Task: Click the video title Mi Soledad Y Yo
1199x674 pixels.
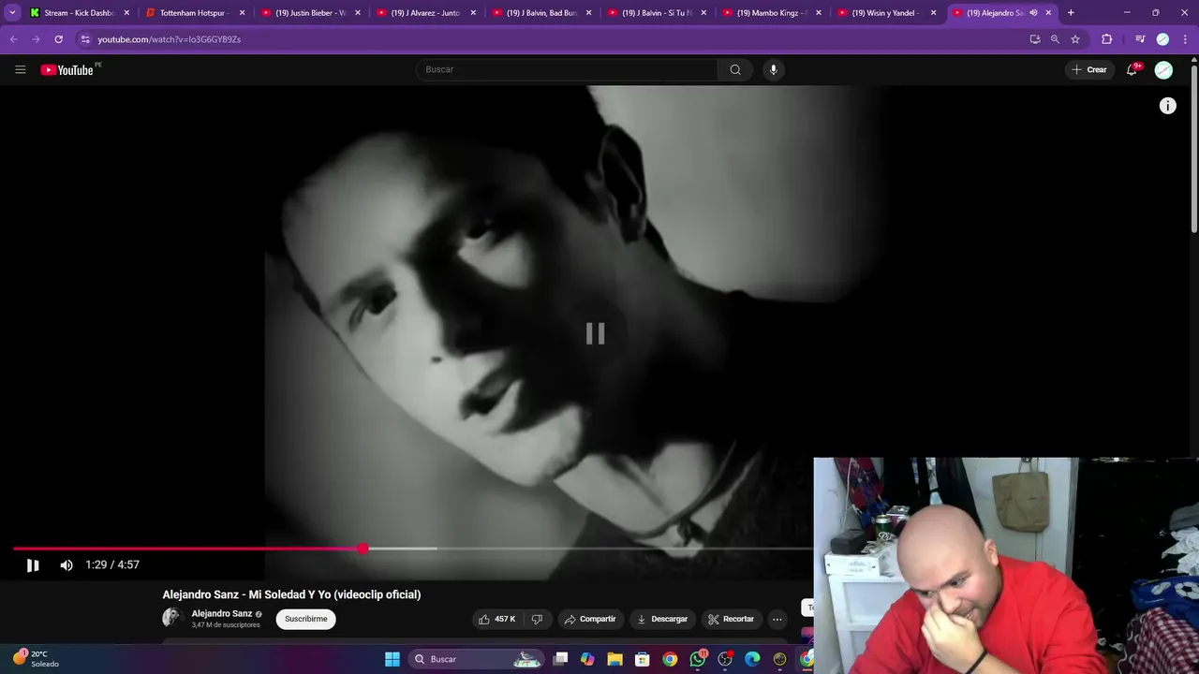Action: (291, 594)
